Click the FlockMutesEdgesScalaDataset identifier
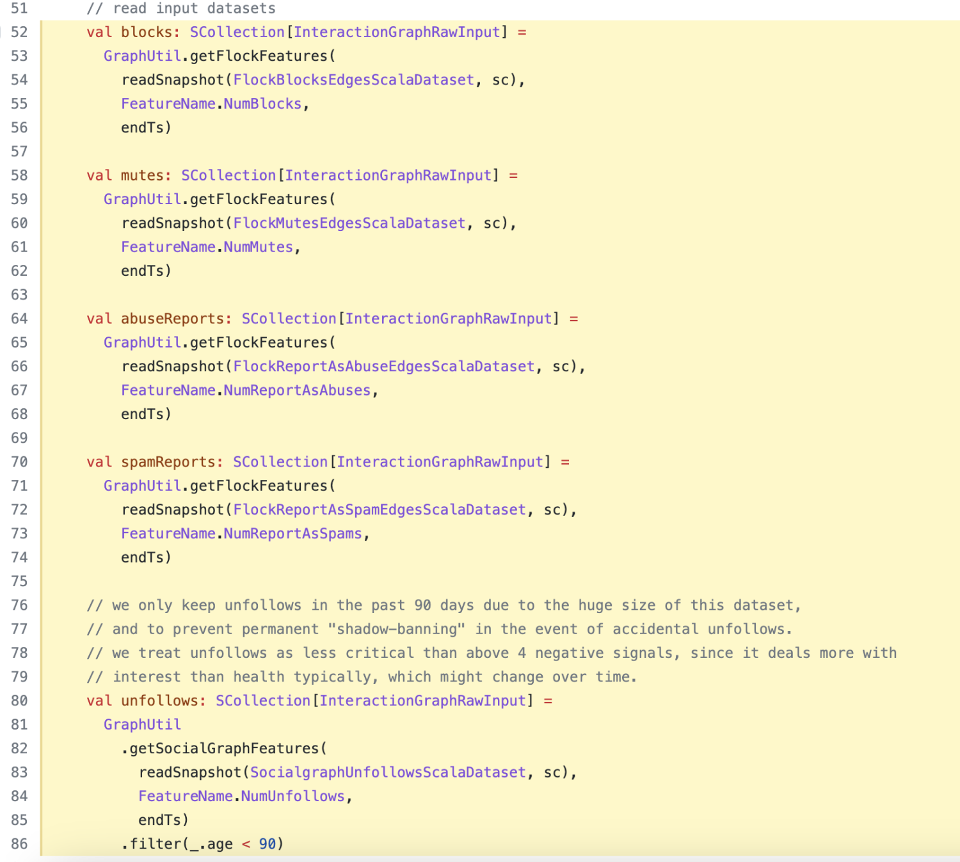Screen dimensions: 960x862 (x=349, y=223)
